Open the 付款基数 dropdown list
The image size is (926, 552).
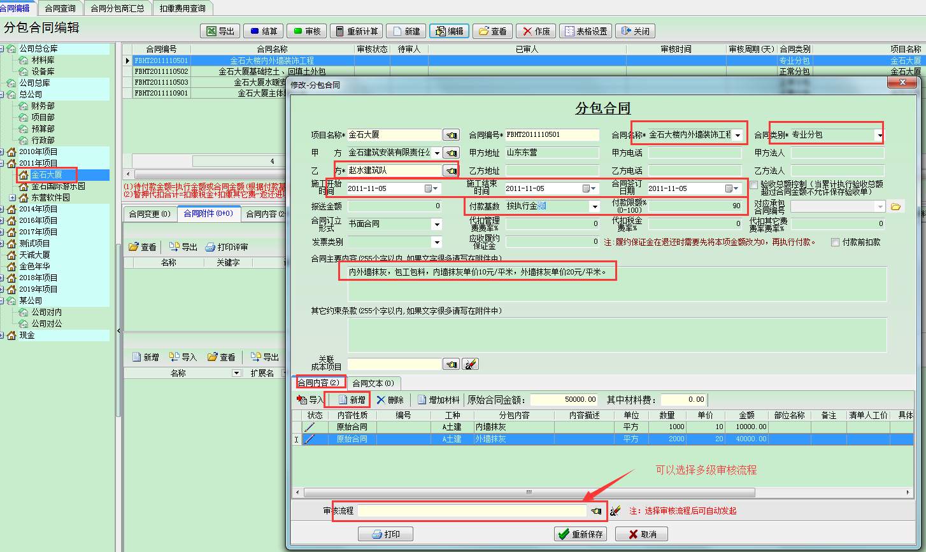(x=594, y=206)
